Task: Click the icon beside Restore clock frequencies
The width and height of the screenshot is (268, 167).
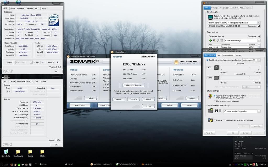Action: [x=210, y=120]
